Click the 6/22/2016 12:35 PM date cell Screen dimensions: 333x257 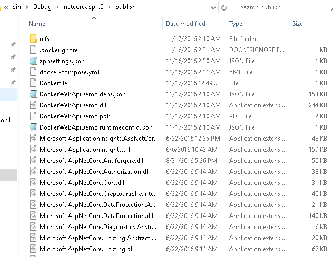(x=193, y=139)
